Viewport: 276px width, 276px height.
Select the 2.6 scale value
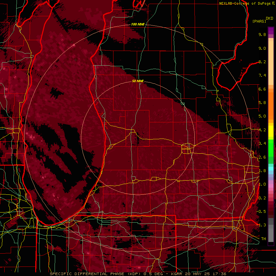click(262, 157)
